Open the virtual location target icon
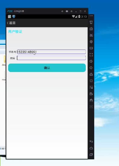119x166 pixels. [x=91, y=42]
